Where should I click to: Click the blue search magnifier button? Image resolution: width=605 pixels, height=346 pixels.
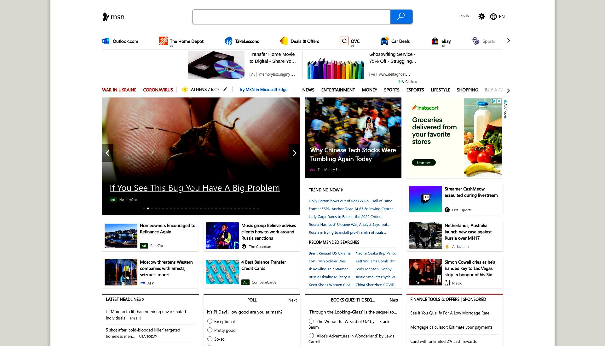pyautogui.click(x=401, y=17)
